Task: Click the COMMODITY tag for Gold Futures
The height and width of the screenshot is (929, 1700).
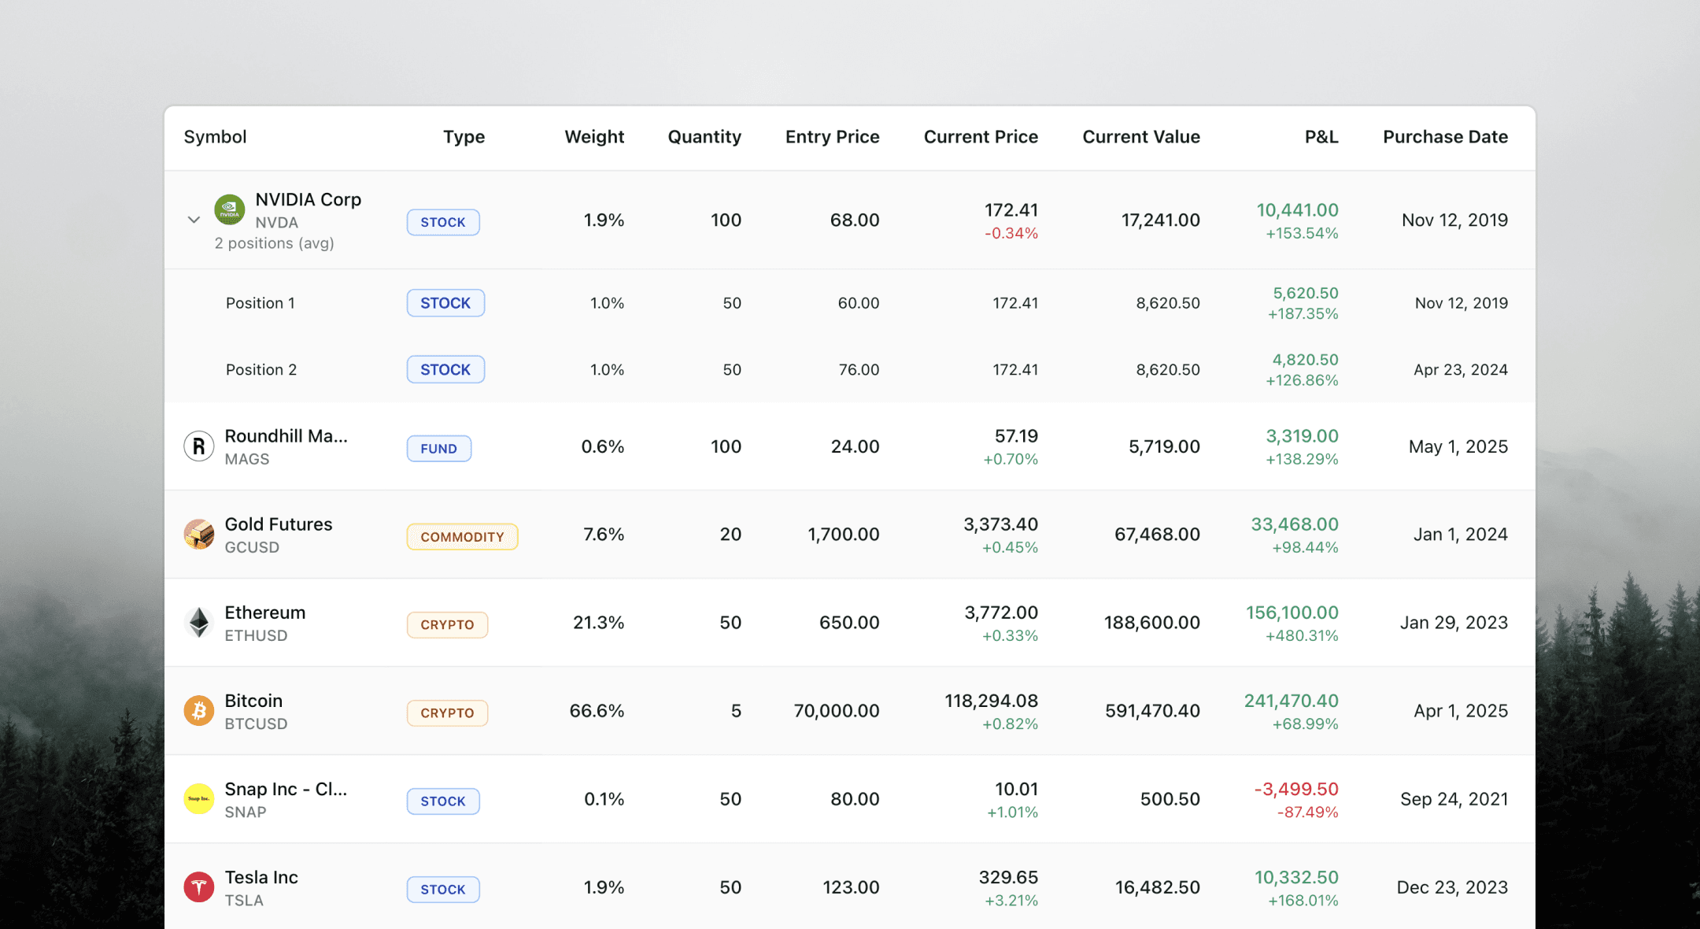Action: click(x=462, y=537)
